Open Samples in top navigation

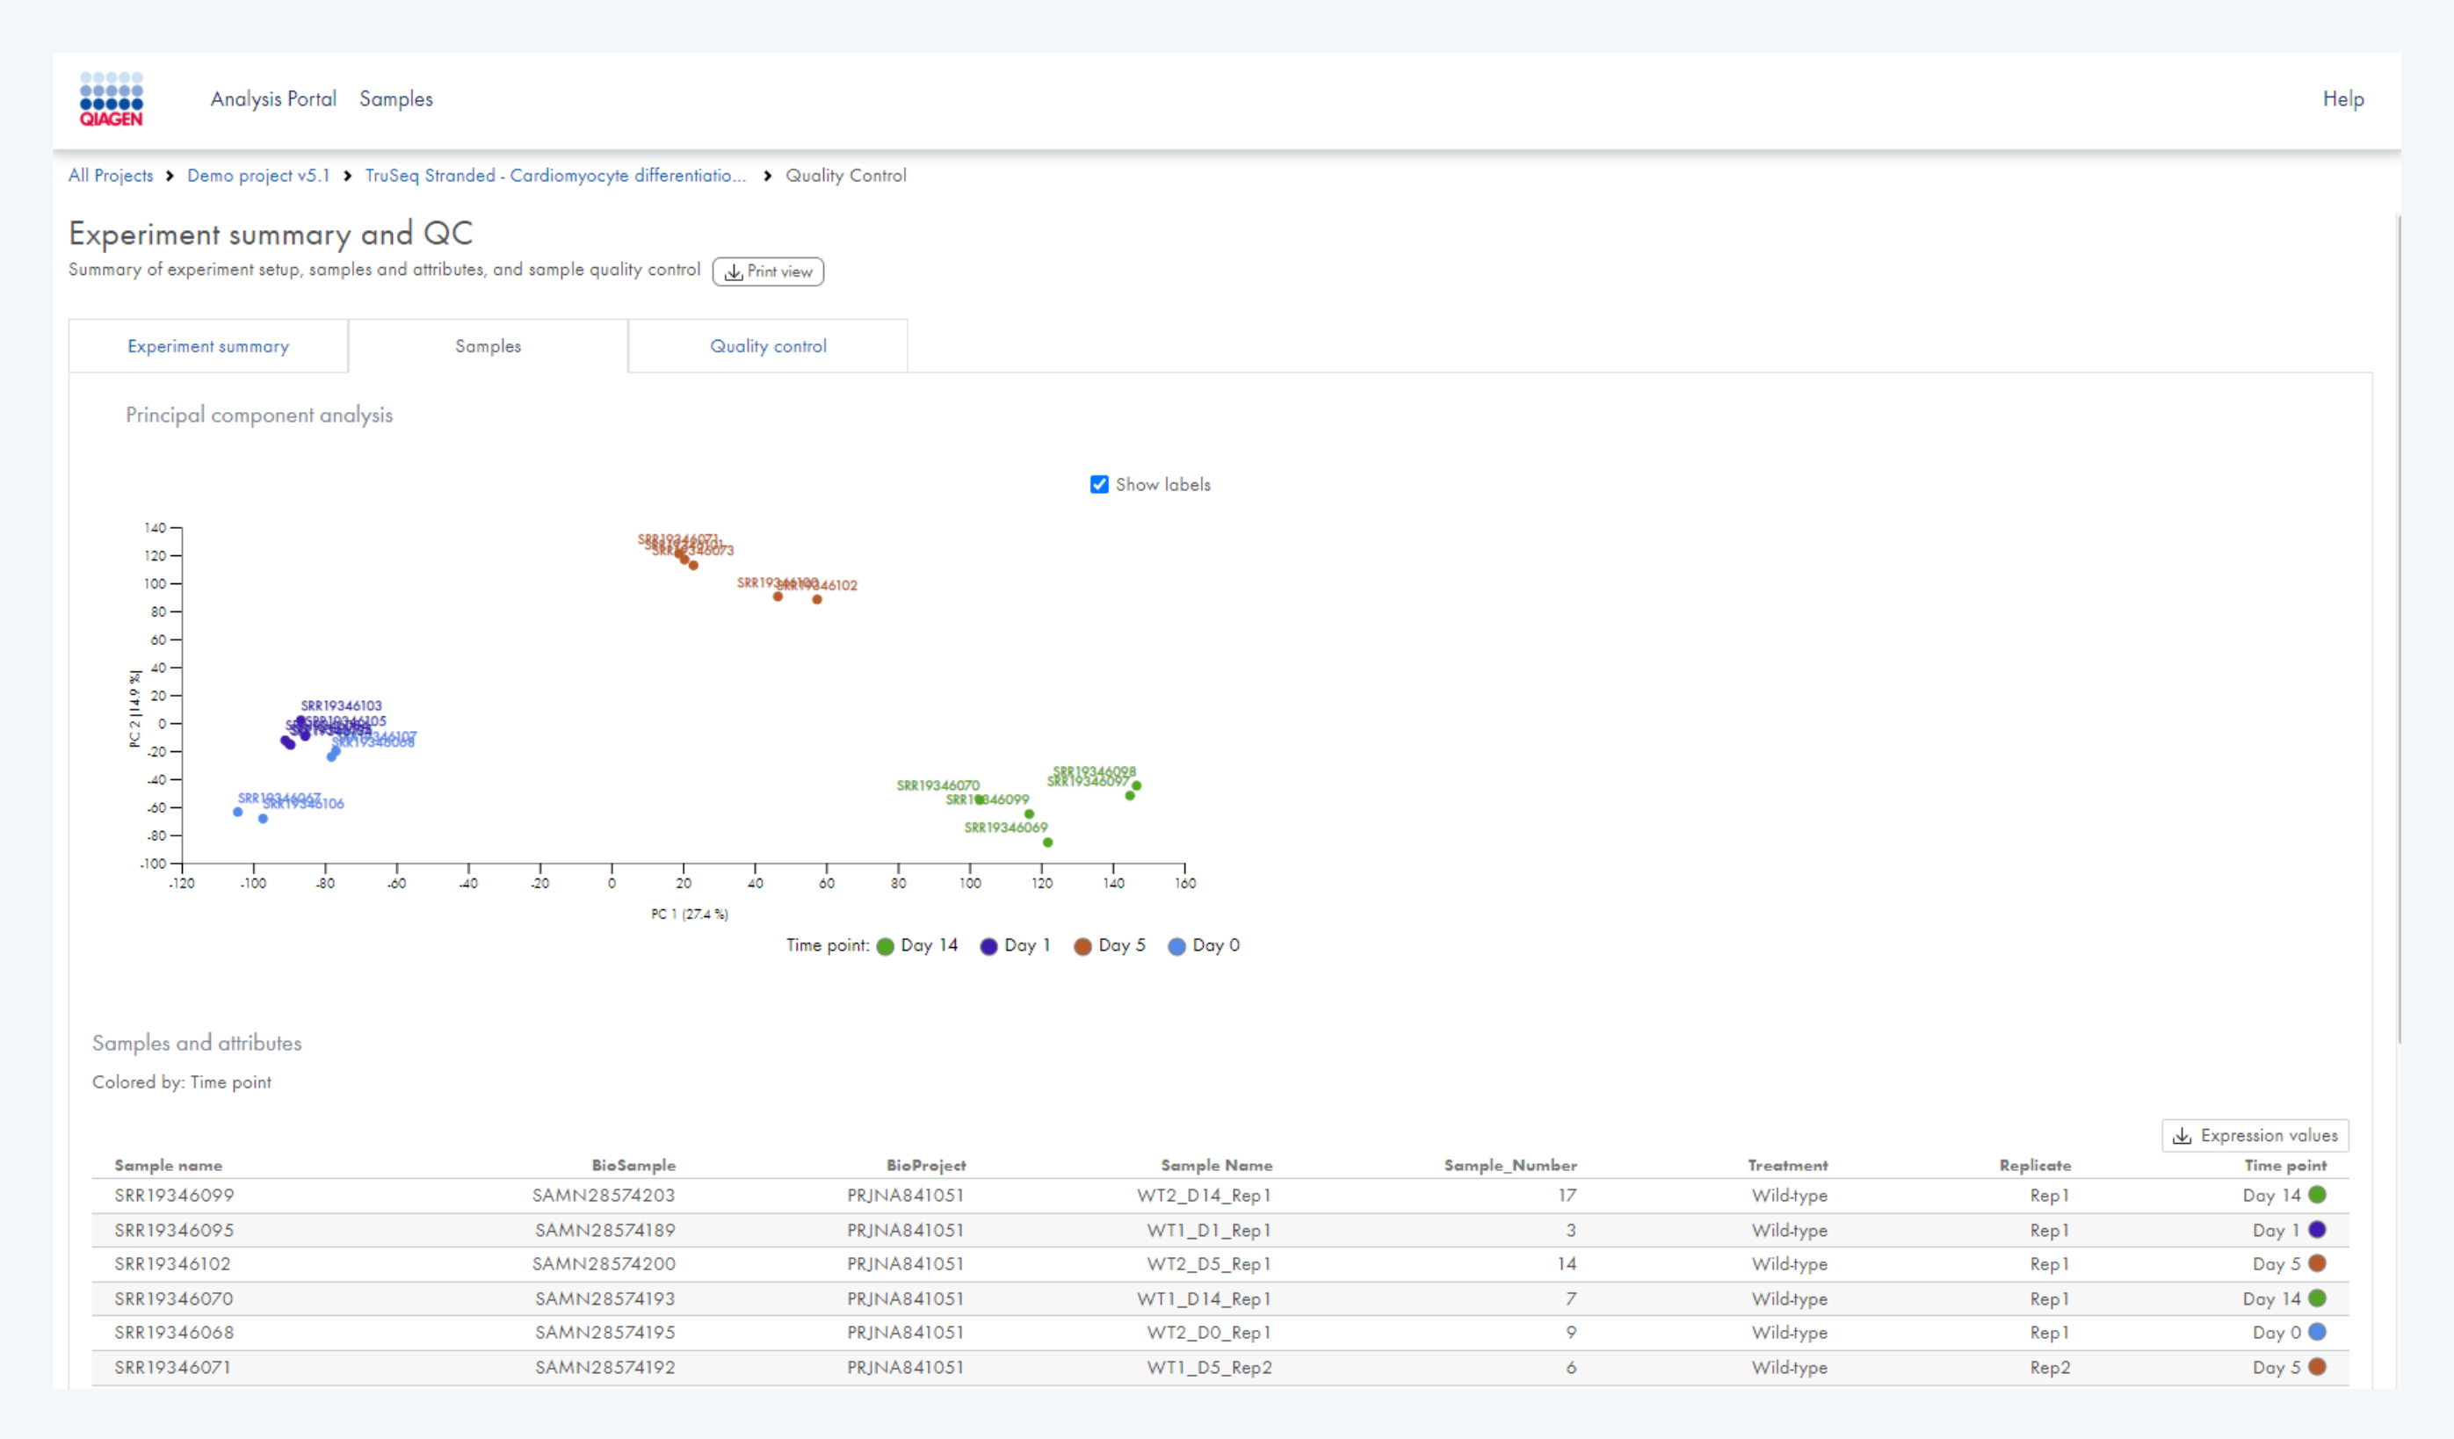click(395, 99)
